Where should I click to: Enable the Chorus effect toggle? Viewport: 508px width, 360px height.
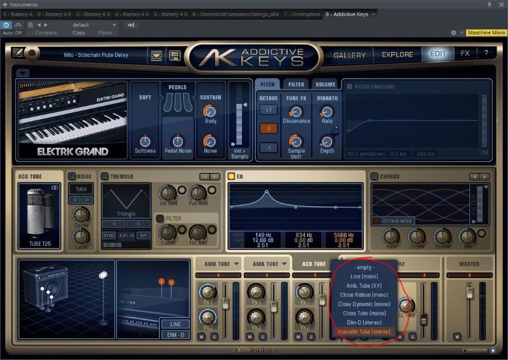tap(374, 176)
